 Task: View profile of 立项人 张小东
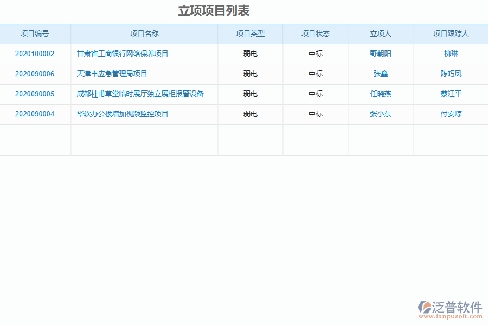click(x=380, y=114)
